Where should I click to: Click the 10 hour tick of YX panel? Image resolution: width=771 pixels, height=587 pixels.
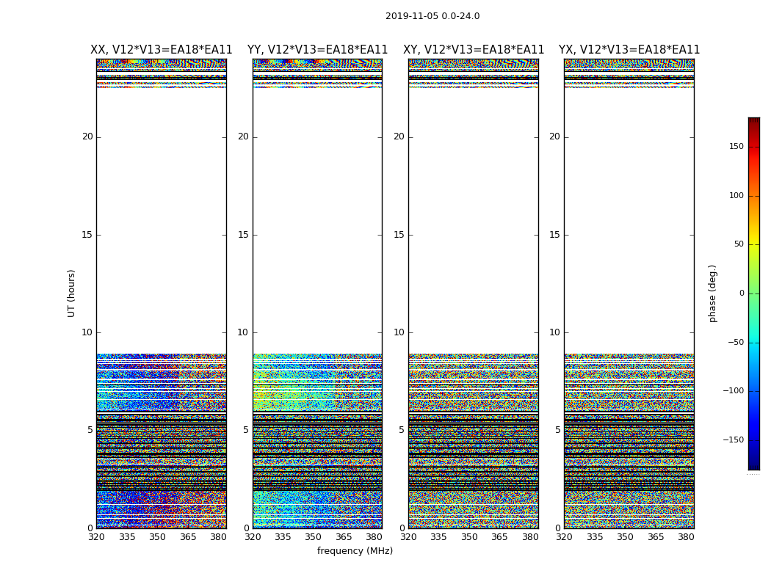pyautogui.click(x=554, y=332)
